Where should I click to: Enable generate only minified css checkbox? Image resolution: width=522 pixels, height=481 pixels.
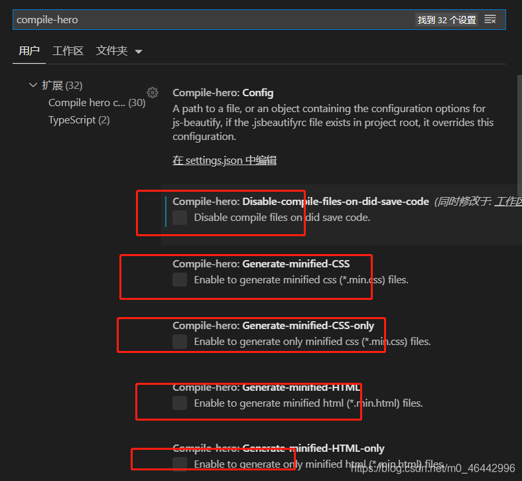(x=180, y=342)
